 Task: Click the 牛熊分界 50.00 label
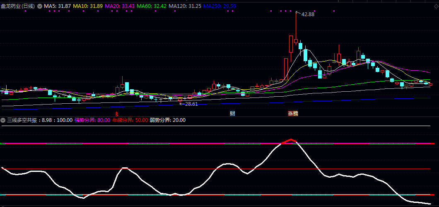[130, 120]
